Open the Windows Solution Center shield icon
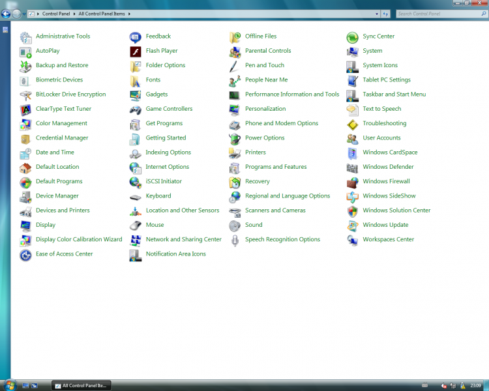The height and width of the screenshot is (391, 489). (x=352, y=211)
